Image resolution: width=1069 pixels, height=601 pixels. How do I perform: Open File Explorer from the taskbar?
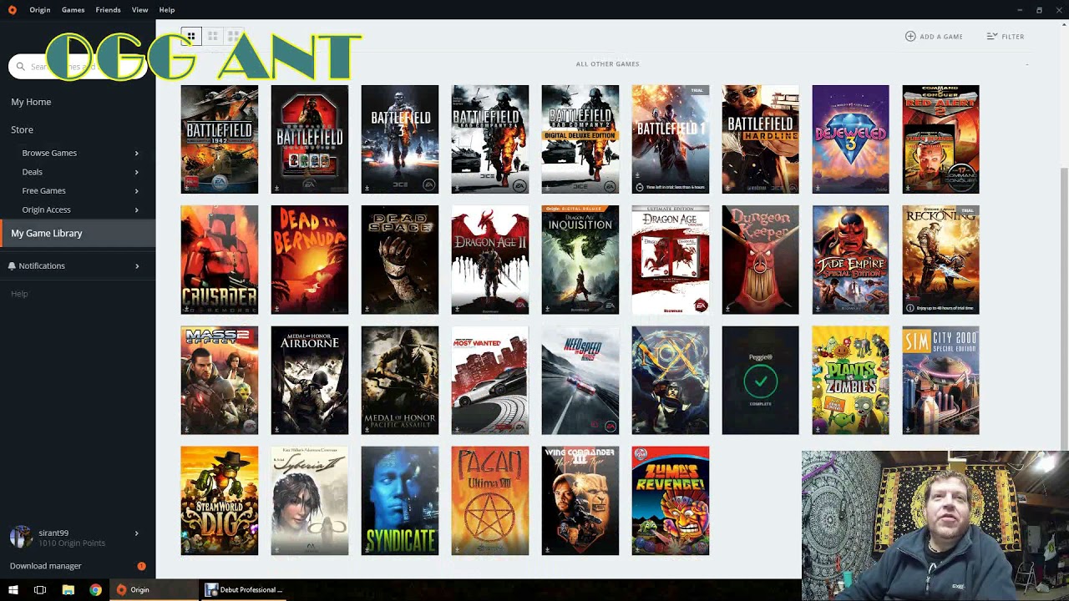[x=68, y=590]
